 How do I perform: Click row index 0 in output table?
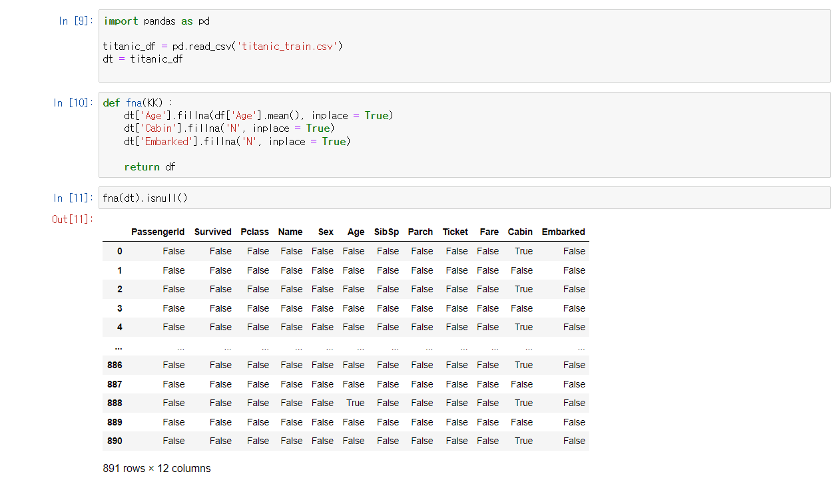[119, 251]
